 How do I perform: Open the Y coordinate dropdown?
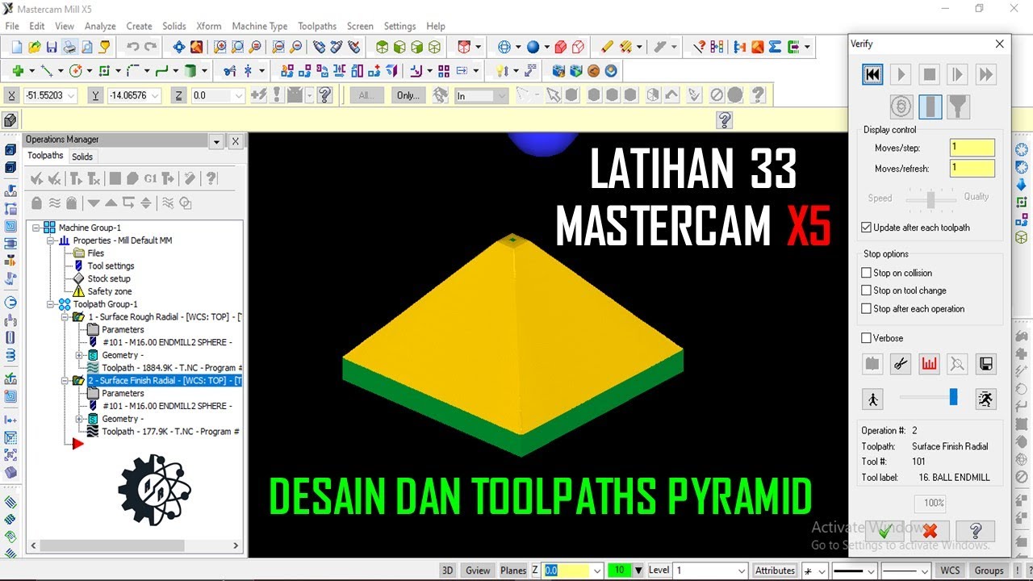point(155,95)
